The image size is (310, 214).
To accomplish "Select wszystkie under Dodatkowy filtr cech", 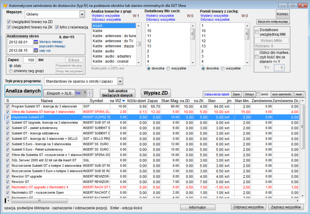I will [x=168, y=69].
